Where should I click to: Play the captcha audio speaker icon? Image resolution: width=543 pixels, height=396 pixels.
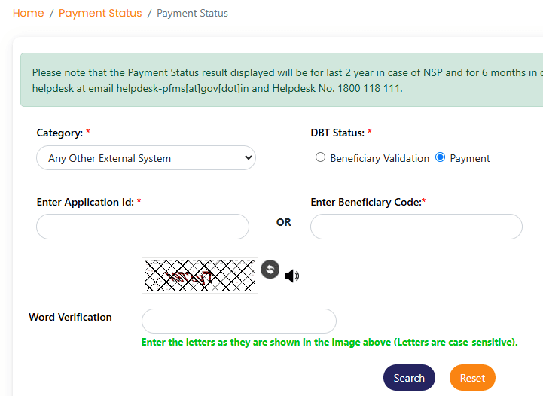pos(291,276)
